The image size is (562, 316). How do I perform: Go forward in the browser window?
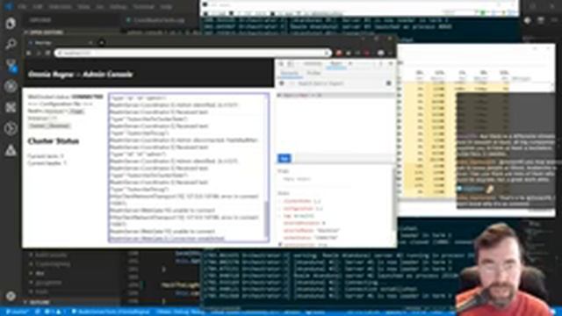[x=39, y=53]
